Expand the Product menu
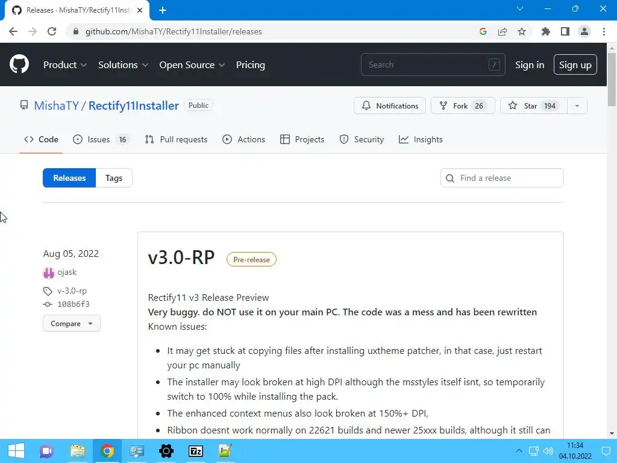Screen dimensions: 617x463 click(x=65, y=65)
